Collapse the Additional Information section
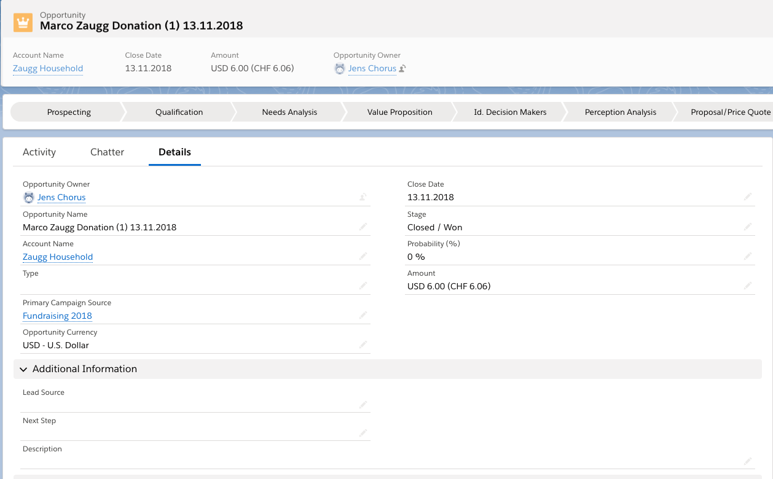 click(24, 369)
